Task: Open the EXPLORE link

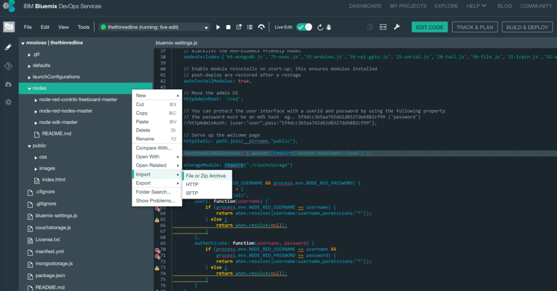Action: tap(446, 6)
